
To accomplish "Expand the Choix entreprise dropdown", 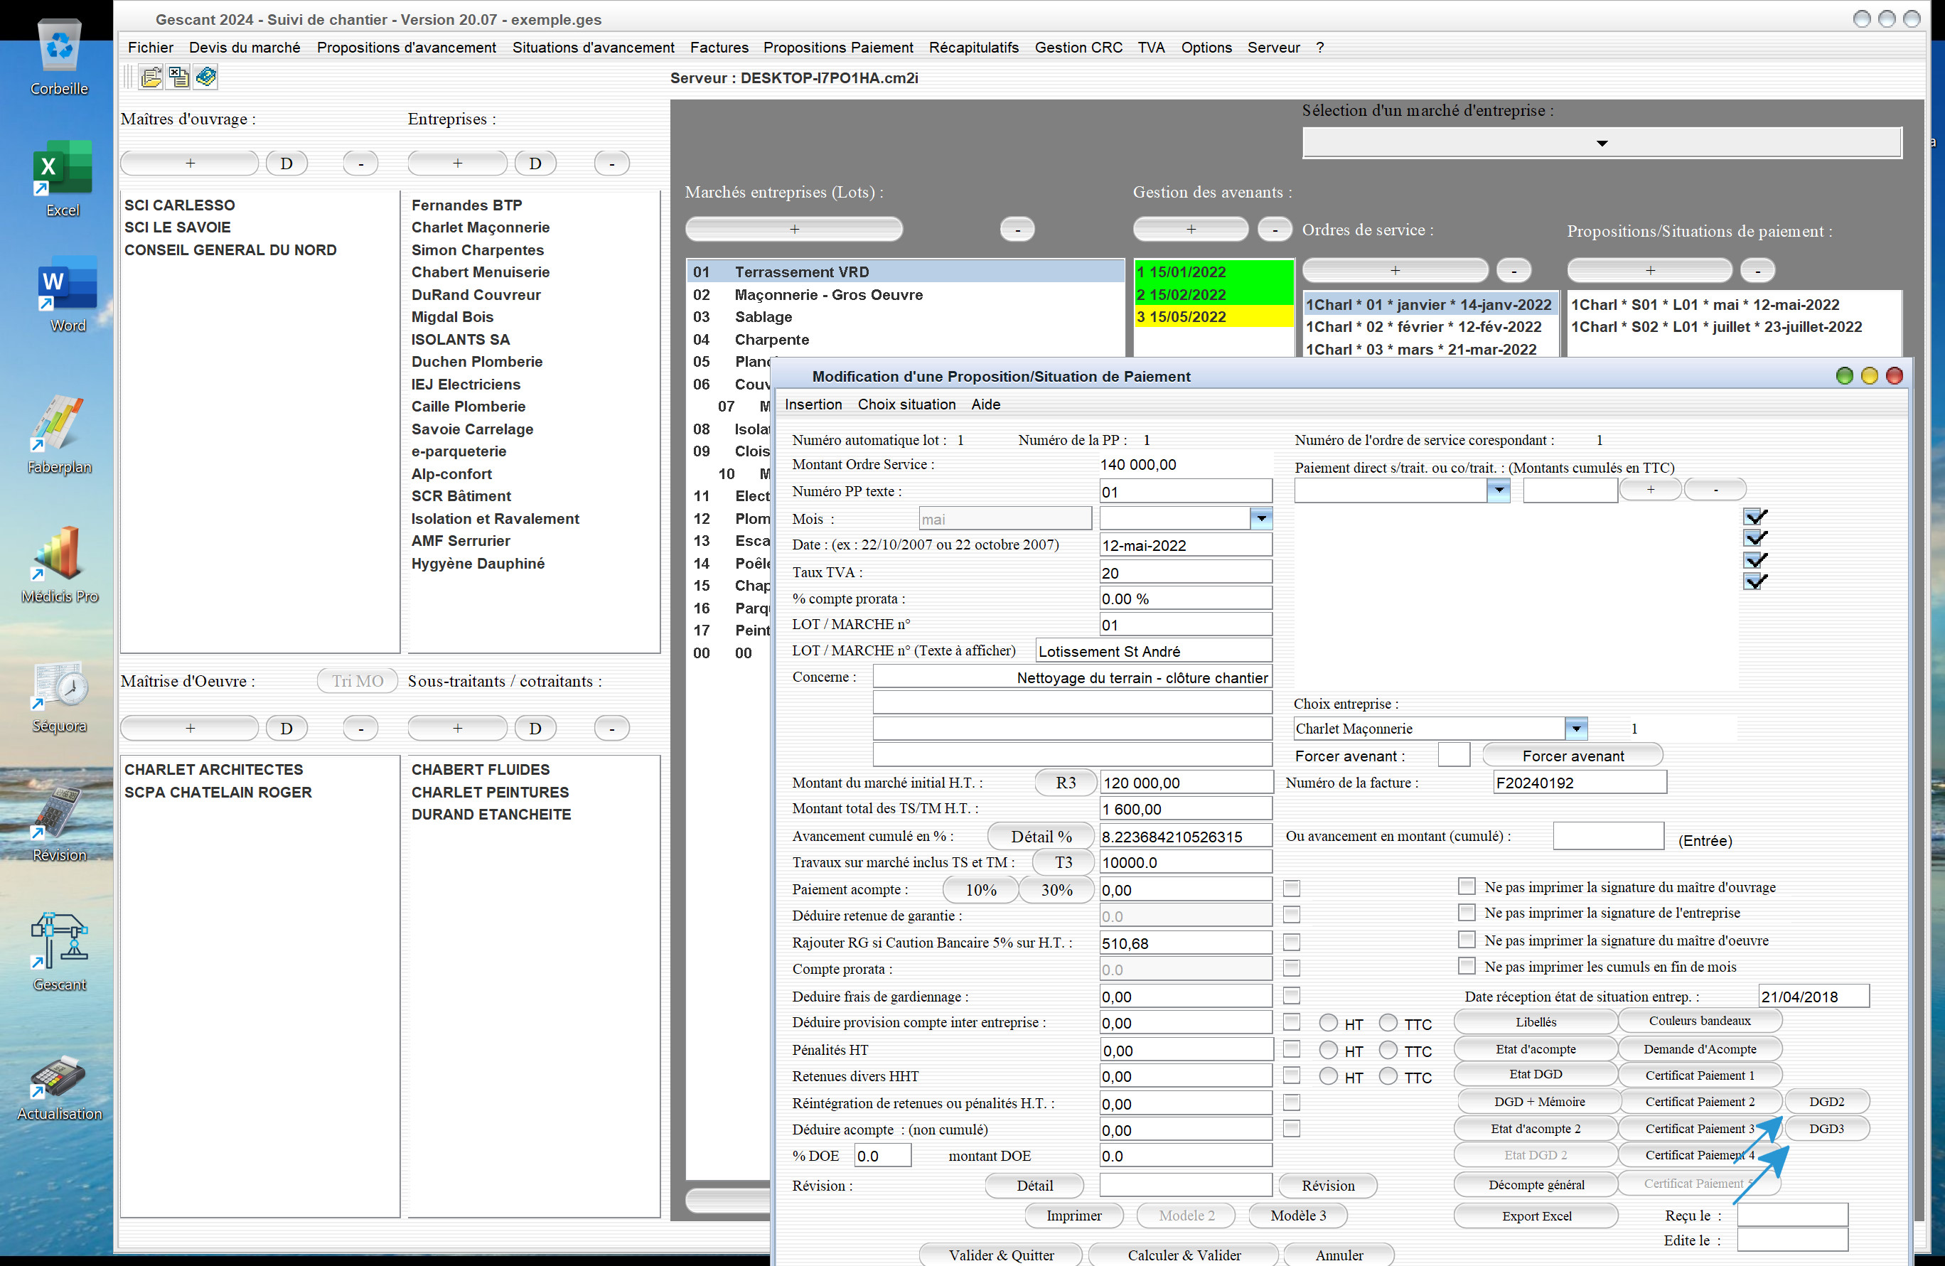I will [x=1575, y=728].
